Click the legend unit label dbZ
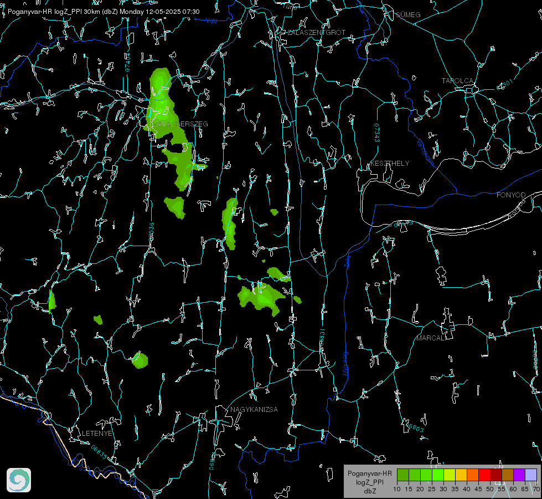This screenshot has width=542, height=499. (369, 491)
